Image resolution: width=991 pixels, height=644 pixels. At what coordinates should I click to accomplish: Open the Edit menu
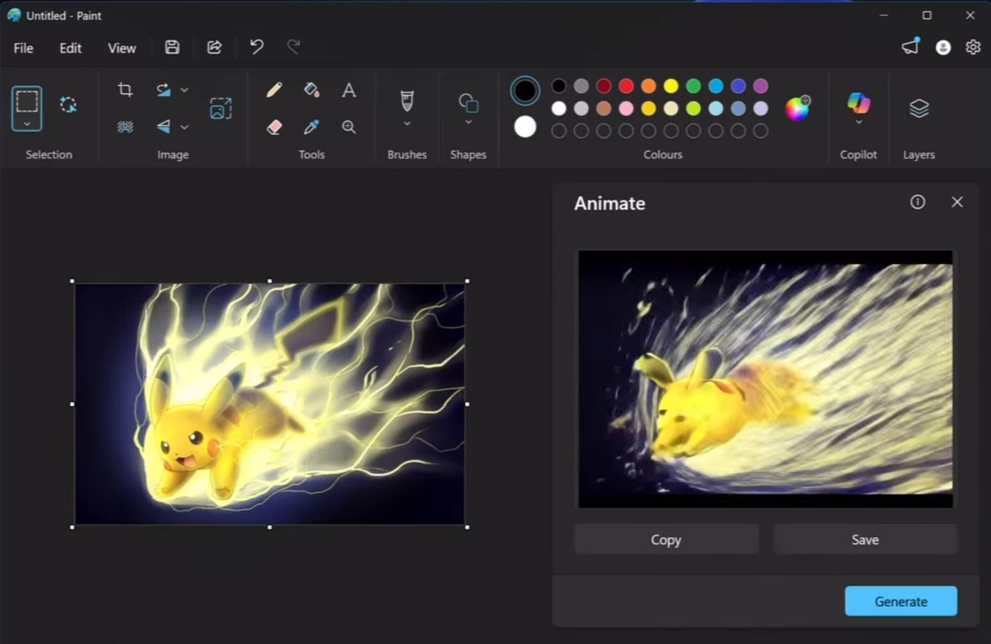coord(70,47)
